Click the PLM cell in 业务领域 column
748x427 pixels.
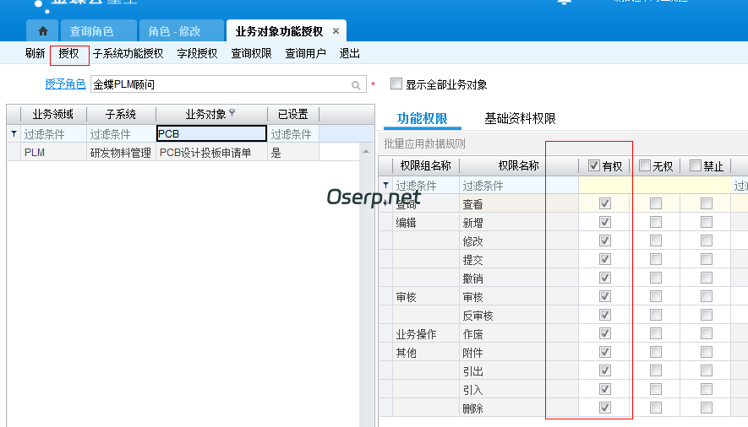53,153
